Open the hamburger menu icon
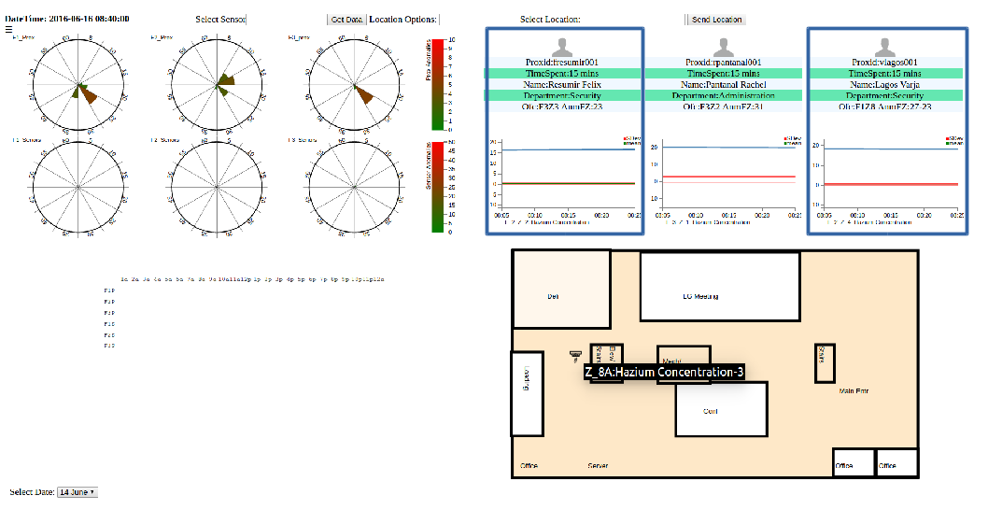The width and height of the screenshot is (988, 524). click(x=9, y=30)
